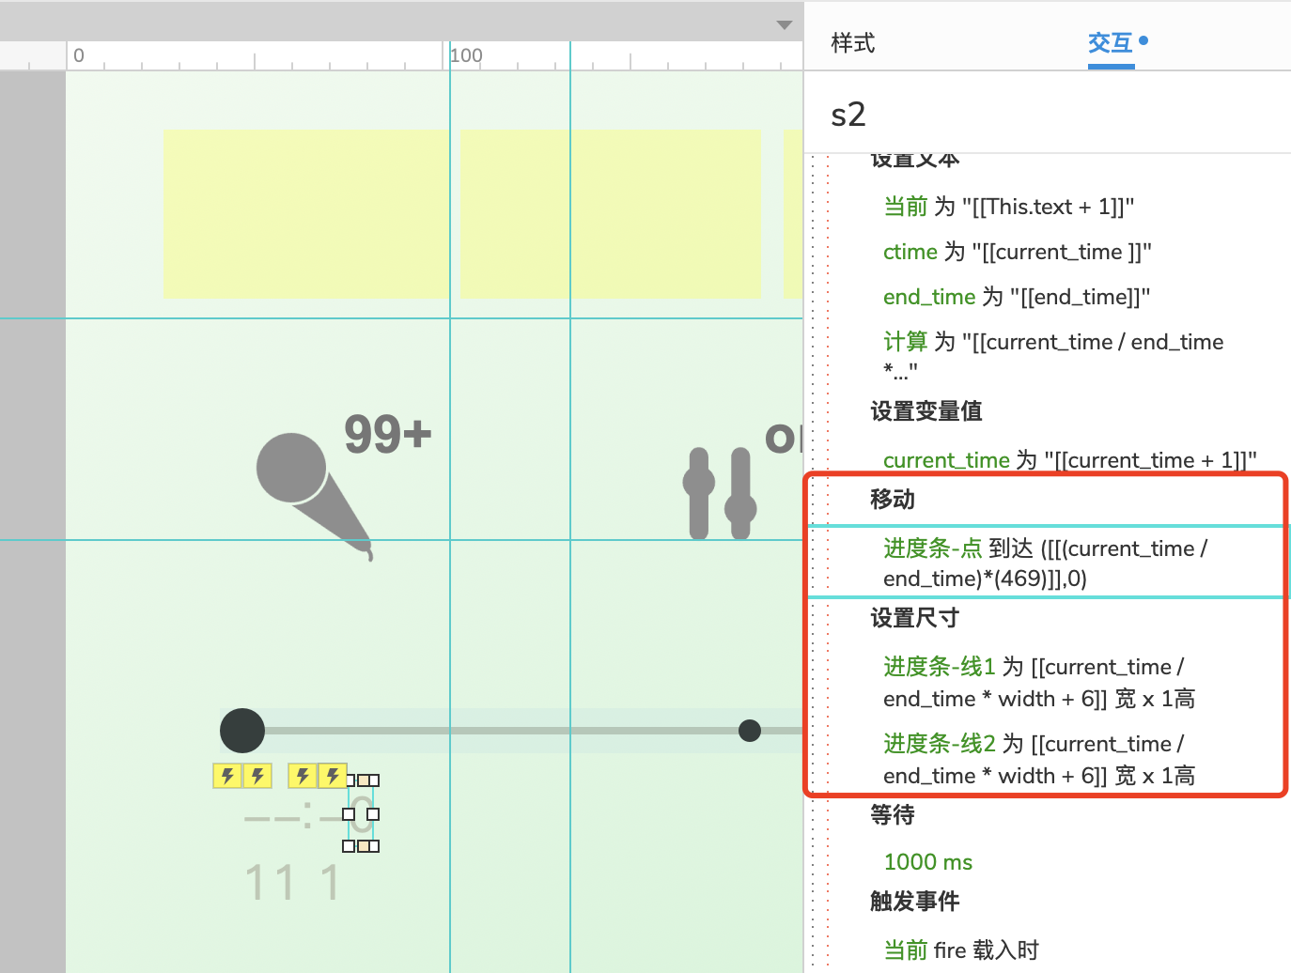Switch to the 交互 tab

pos(1111,43)
